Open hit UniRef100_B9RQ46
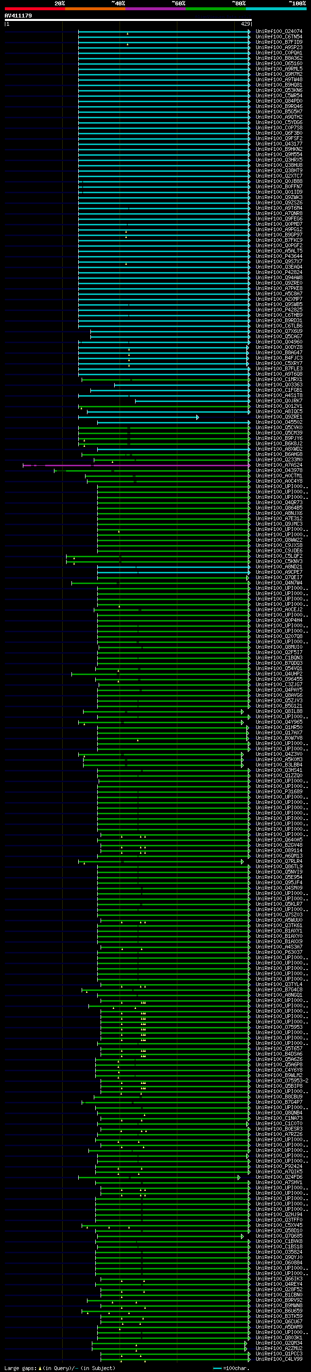This screenshot has height=1372, width=311. click(x=278, y=107)
